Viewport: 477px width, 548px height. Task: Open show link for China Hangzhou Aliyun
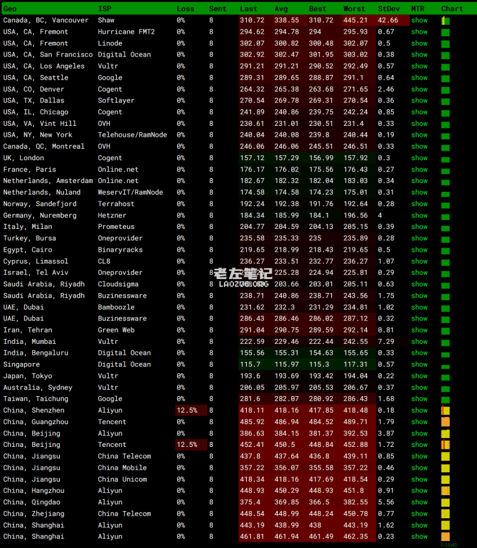(419, 491)
